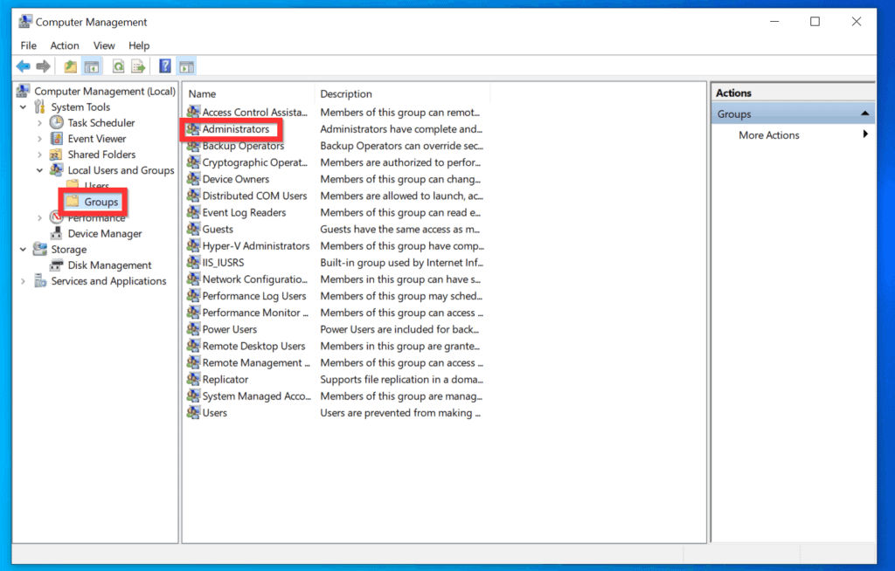
Task: Select the Event Log Readers group
Action: click(x=245, y=213)
